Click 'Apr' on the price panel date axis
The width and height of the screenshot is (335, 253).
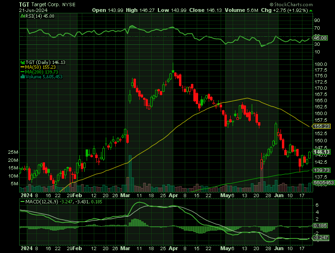(x=173, y=195)
